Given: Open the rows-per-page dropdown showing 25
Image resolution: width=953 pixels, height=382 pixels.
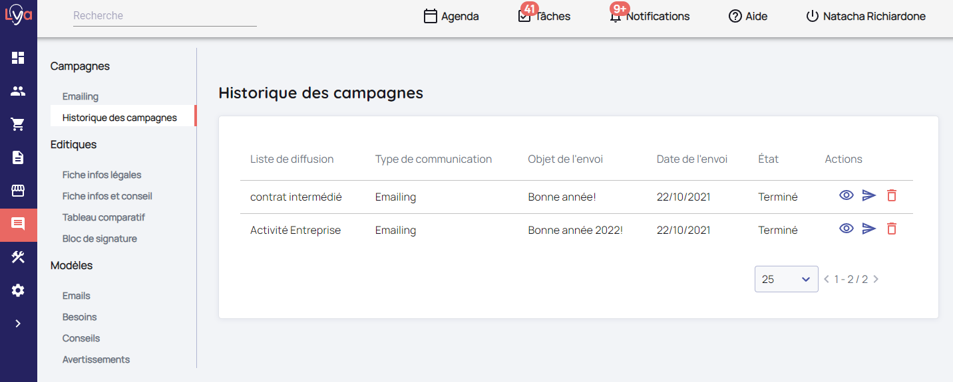Looking at the screenshot, I should click(786, 279).
